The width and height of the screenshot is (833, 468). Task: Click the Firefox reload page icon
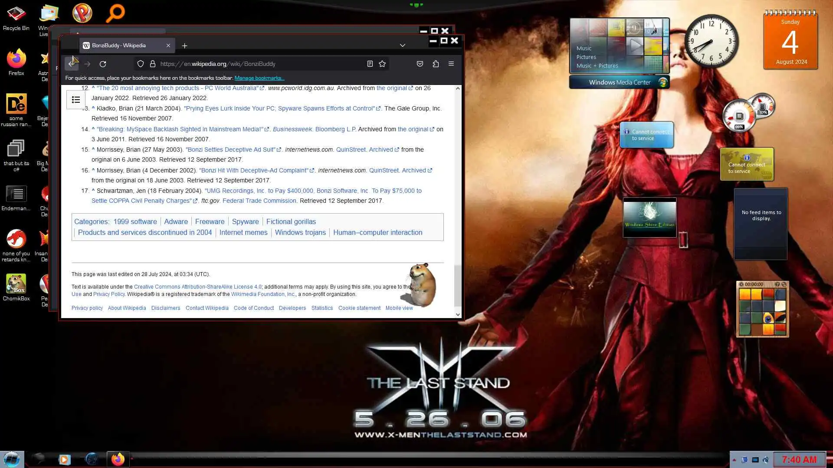click(x=103, y=64)
